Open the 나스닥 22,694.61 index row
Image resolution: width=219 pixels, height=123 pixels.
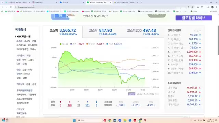[x=184, y=92]
